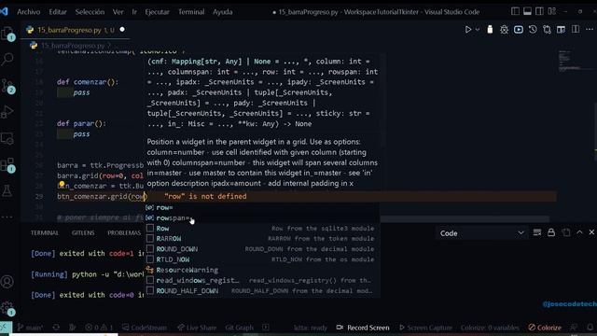The image size is (597, 336).
Task: Open the Remote Explorer view
Action: tap(7, 138)
